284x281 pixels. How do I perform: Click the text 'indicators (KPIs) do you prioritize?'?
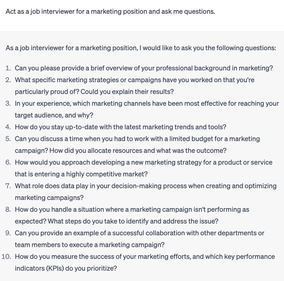(66, 268)
